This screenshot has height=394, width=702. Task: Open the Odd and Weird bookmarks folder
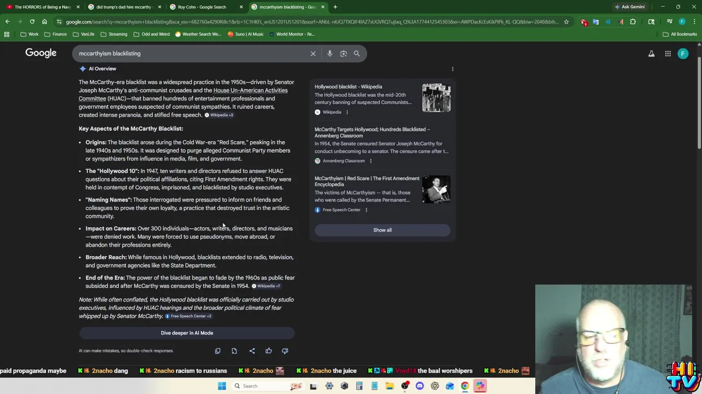click(x=151, y=34)
